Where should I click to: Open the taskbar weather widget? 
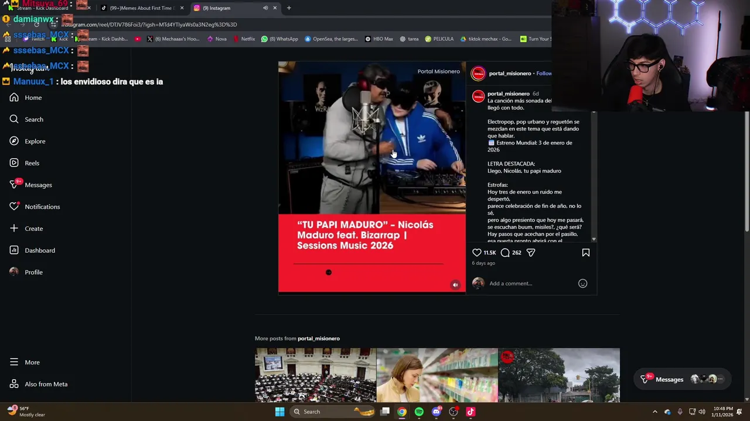click(x=26, y=412)
